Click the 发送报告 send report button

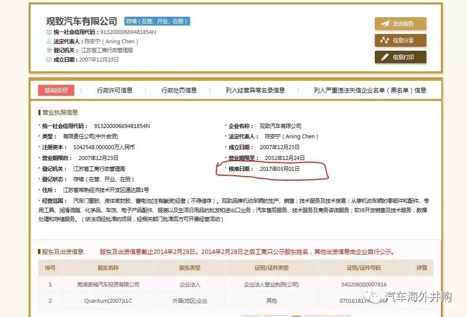pos(400,24)
